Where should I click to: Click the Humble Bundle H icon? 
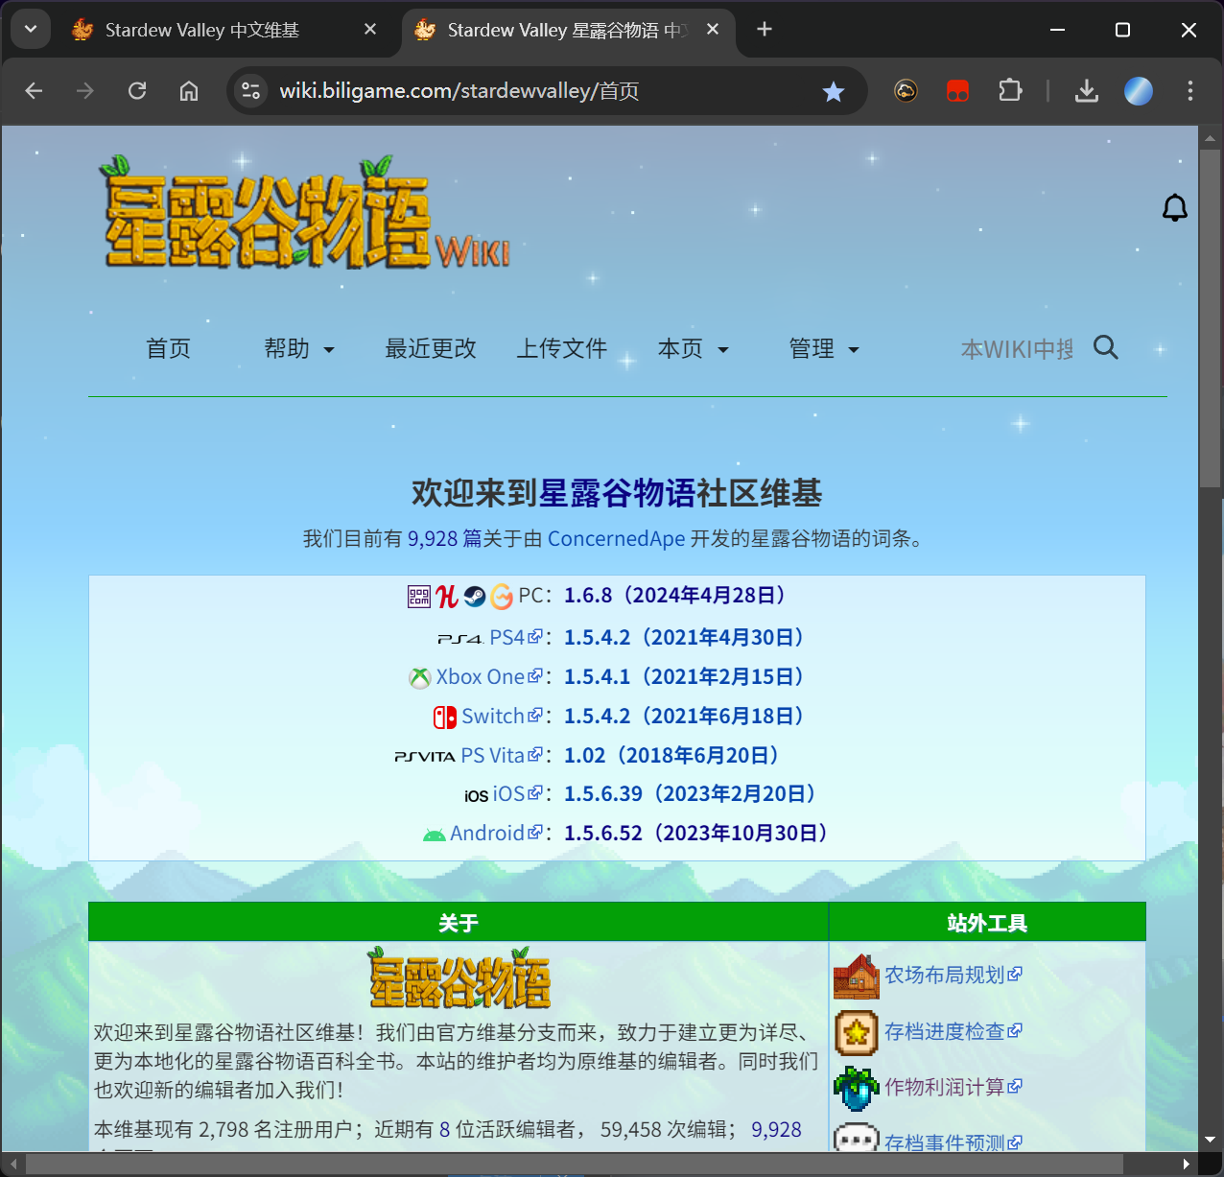446,597
